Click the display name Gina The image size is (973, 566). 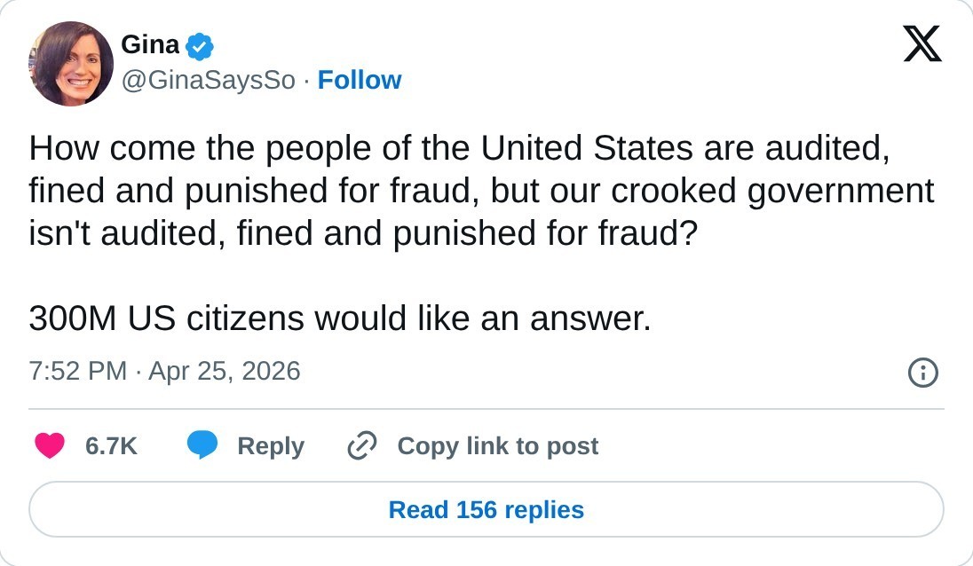click(x=150, y=44)
